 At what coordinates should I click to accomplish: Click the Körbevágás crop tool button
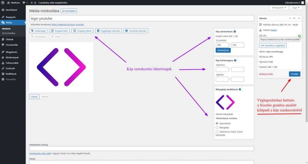[38, 31]
